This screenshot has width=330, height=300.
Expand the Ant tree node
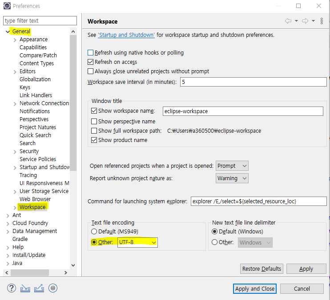pos(8,216)
